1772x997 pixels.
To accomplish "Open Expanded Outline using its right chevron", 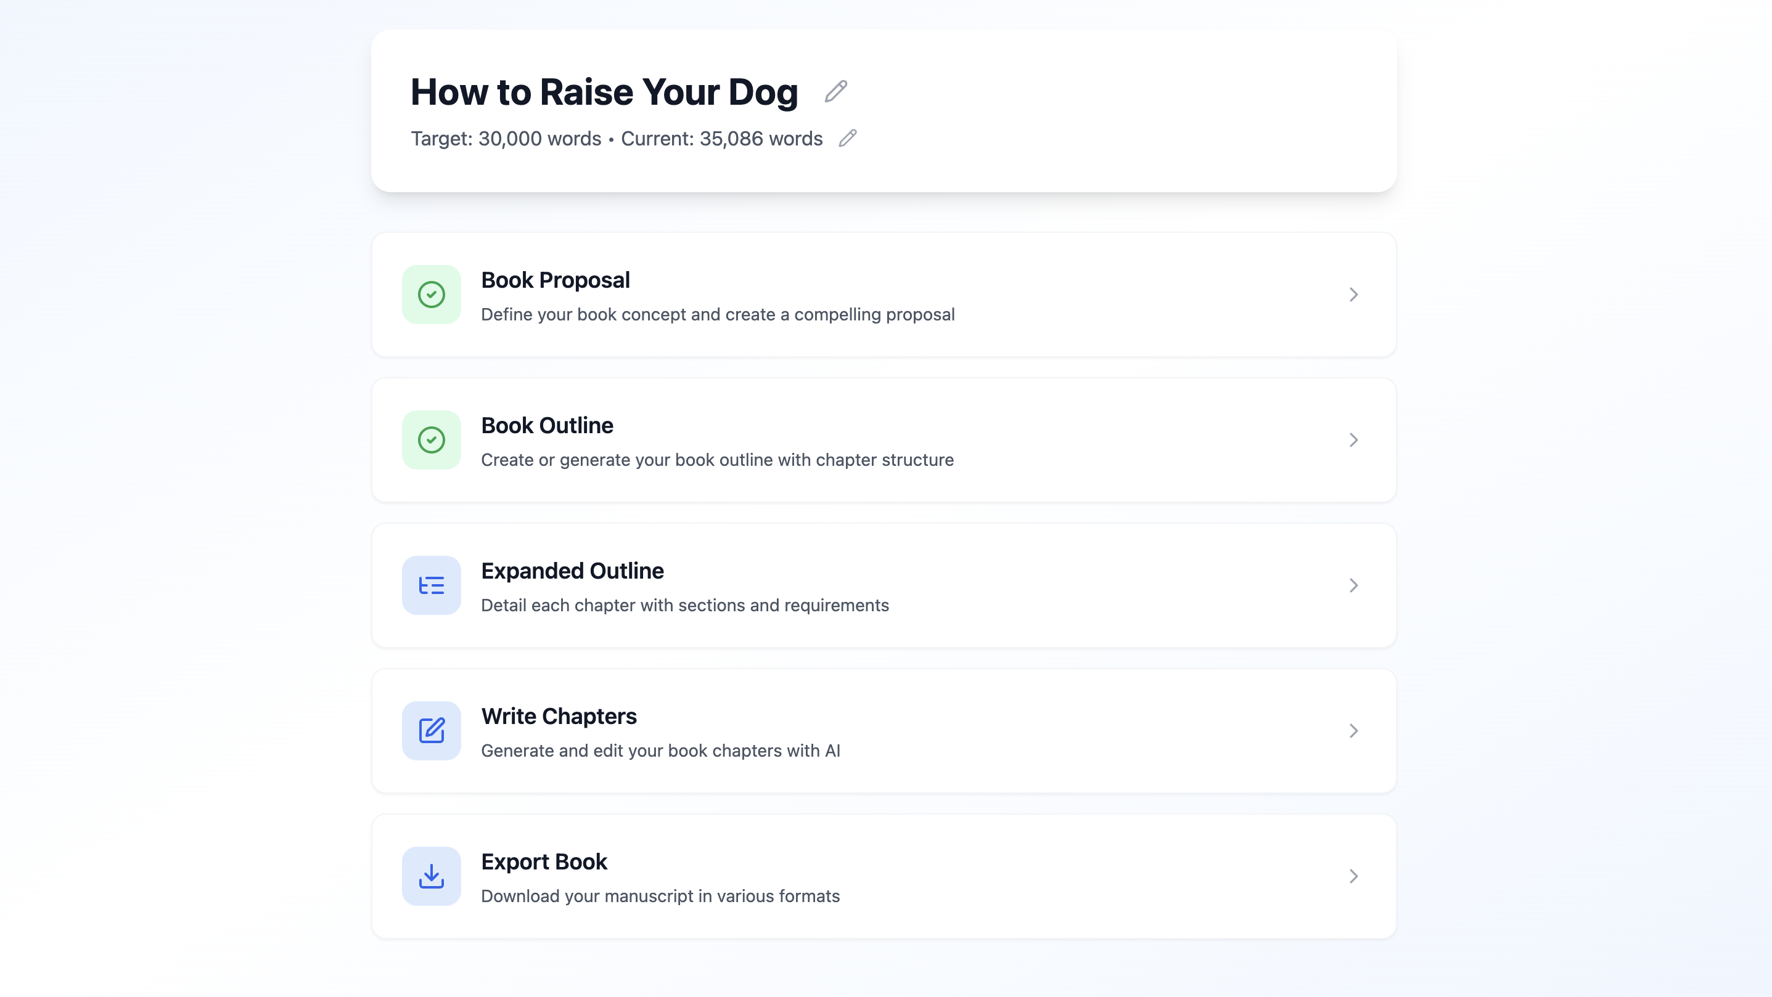I will coord(1354,585).
